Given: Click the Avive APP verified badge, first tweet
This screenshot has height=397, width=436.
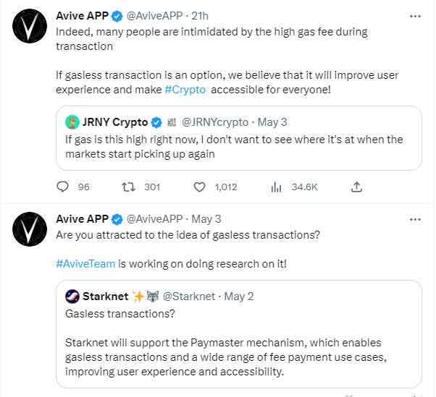Looking at the screenshot, I should coord(116,16).
